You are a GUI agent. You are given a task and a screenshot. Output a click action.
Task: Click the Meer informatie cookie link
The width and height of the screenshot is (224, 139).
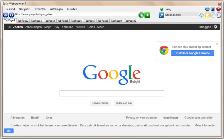205,125
